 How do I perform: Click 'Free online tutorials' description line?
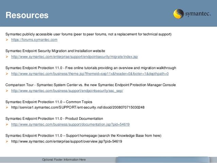91,68
